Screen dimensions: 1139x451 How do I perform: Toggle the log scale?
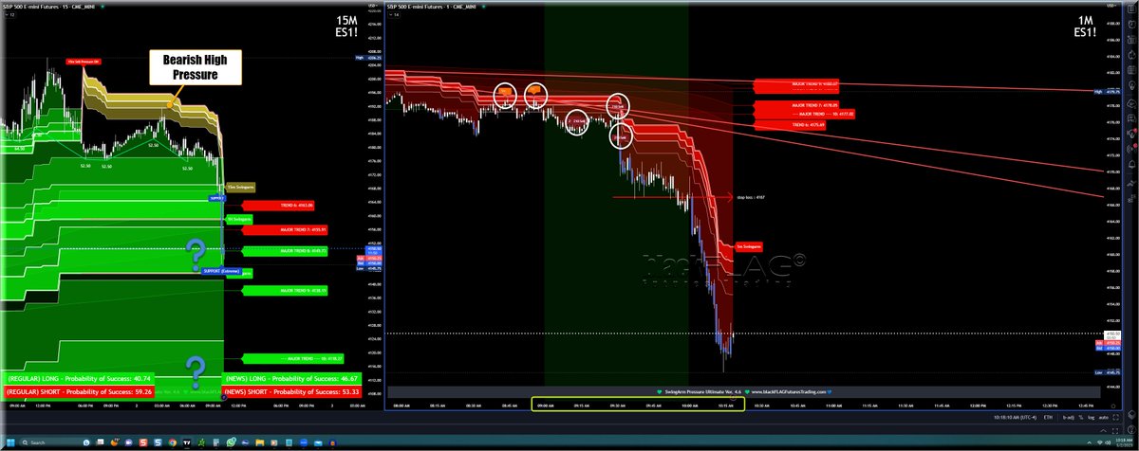[1091, 418]
